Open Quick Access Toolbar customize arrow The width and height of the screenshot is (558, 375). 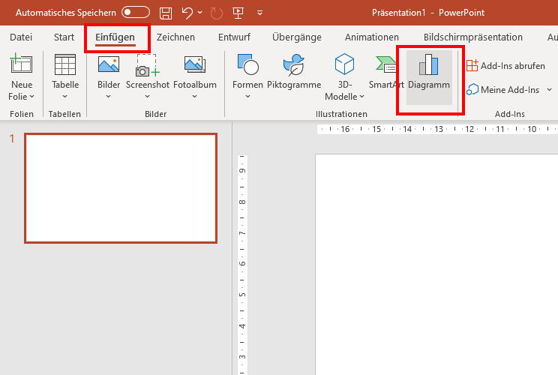click(260, 13)
